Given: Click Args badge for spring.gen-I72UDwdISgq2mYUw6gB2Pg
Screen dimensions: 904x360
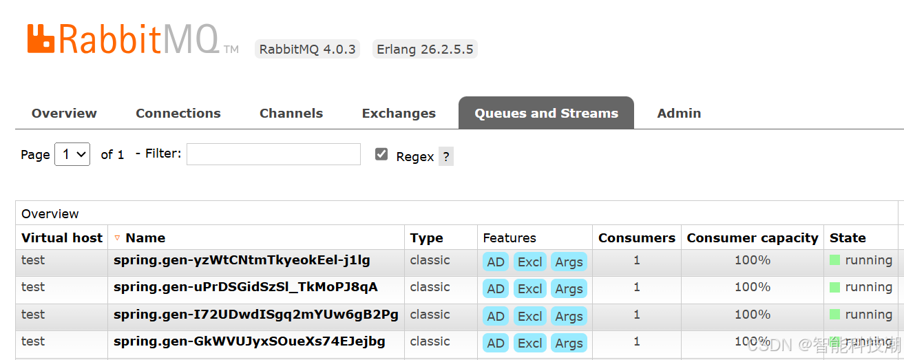Looking at the screenshot, I should coord(569,316).
